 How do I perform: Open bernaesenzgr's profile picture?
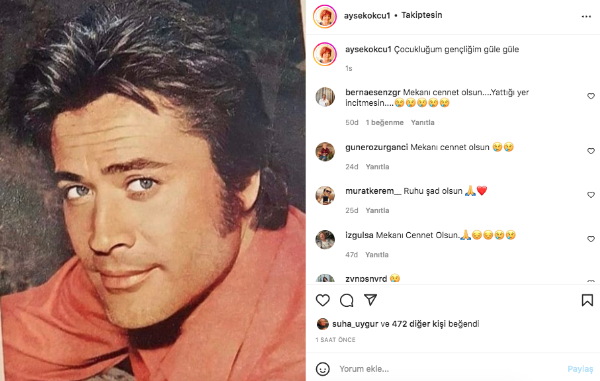pos(325,97)
